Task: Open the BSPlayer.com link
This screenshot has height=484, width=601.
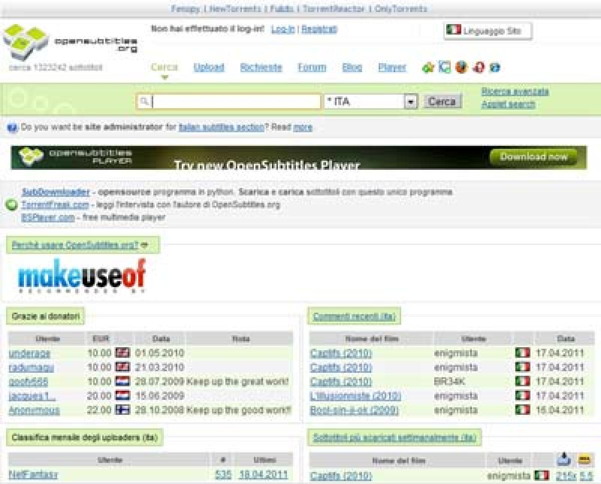Action: (x=48, y=217)
